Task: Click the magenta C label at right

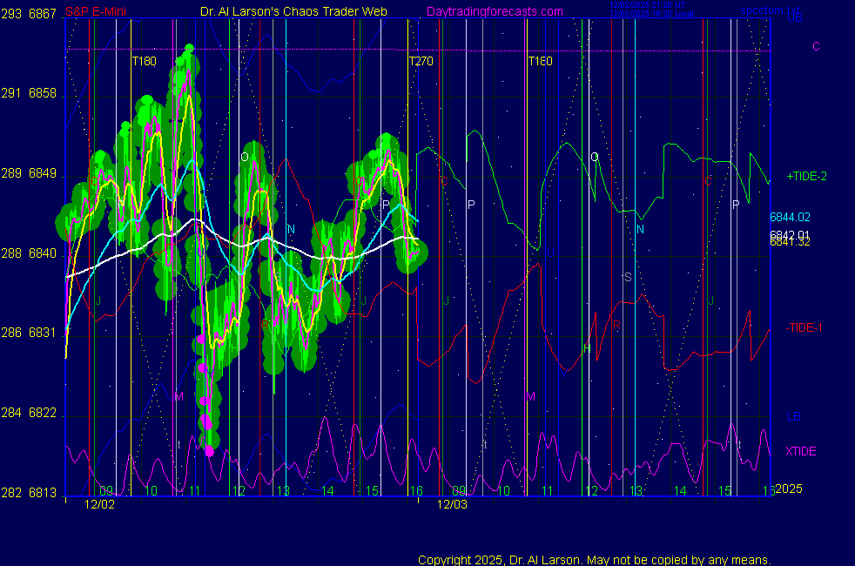Action: click(816, 46)
